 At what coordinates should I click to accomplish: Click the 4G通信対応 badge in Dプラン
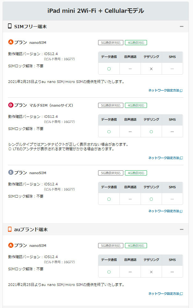click(136, 105)
